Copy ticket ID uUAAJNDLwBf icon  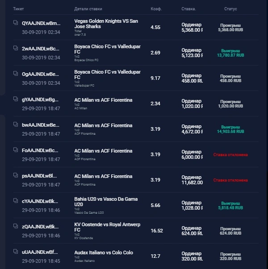click(16, 251)
